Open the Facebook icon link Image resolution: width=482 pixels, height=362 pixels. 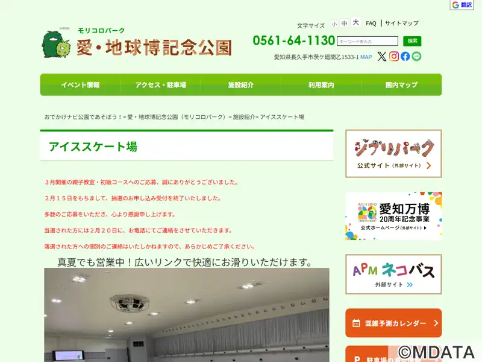[405, 56]
